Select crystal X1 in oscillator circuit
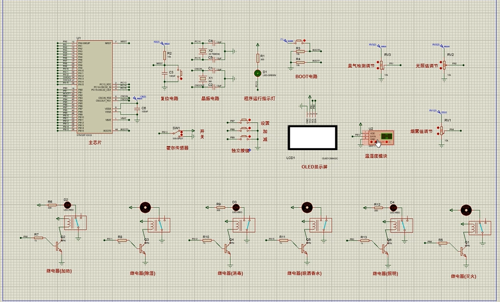Screen dimensions: 500x302 coord(202,78)
